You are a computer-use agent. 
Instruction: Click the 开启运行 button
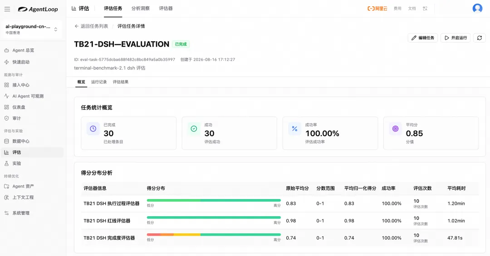(x=456, y=38)
